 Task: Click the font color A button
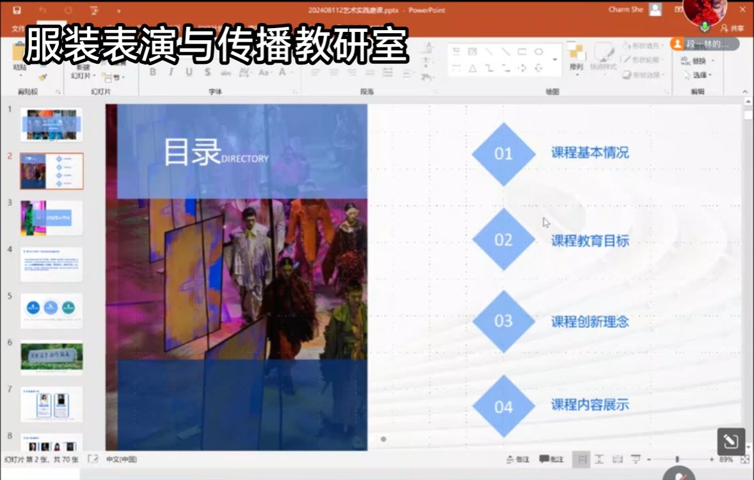[282, 72]
